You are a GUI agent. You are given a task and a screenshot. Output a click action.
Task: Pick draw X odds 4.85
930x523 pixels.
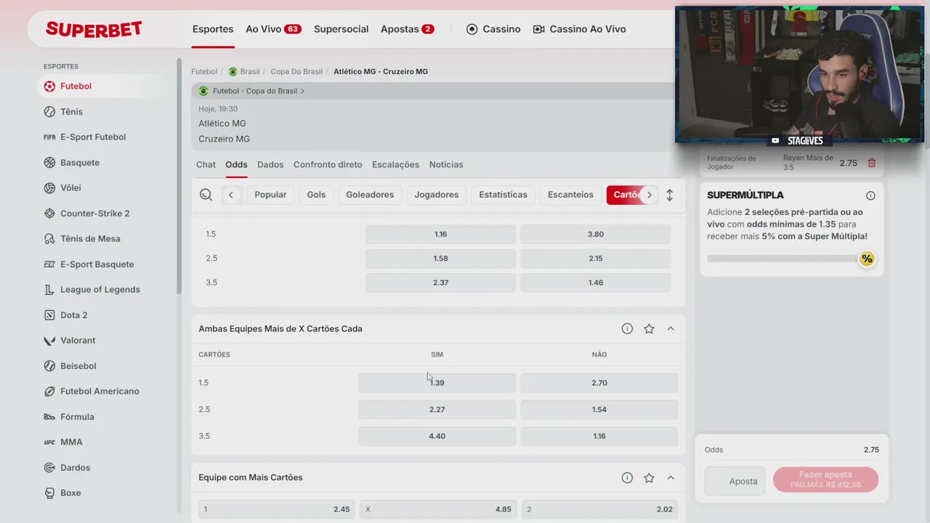coord(438,509)
